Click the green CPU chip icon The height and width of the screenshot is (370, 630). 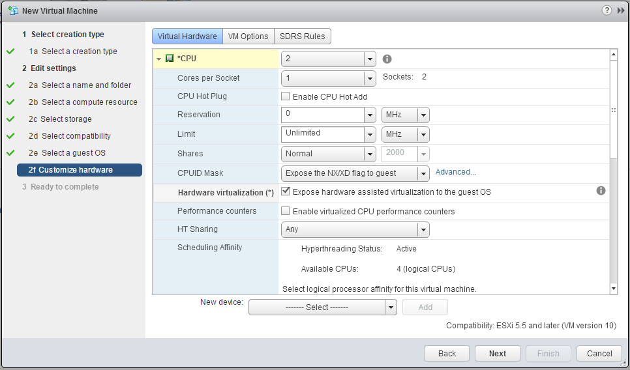170,59
